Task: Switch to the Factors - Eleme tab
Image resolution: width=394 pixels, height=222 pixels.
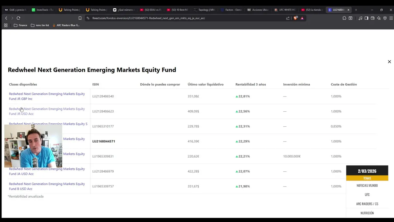Action: coord(231,10)
